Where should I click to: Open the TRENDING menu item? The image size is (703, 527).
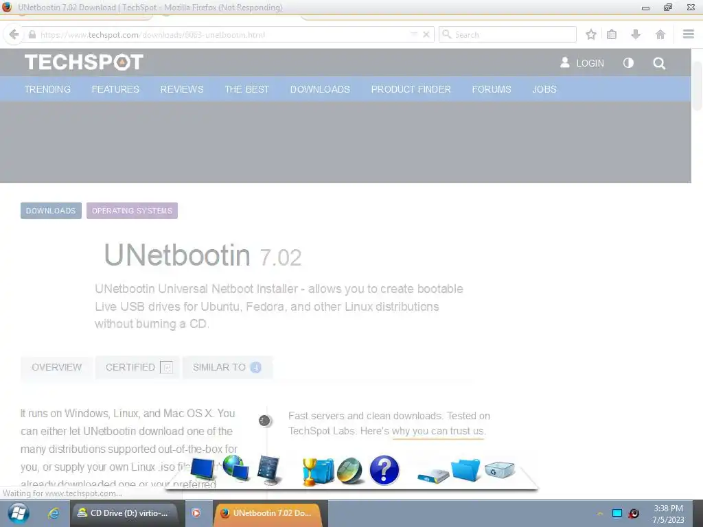pos(47,89)
